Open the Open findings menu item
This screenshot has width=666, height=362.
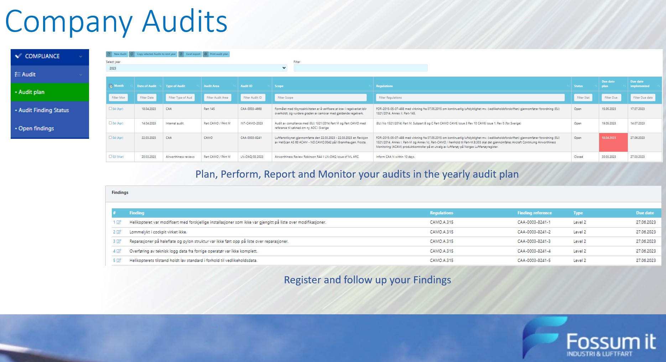pyautogui.click(x=50, y=128)
